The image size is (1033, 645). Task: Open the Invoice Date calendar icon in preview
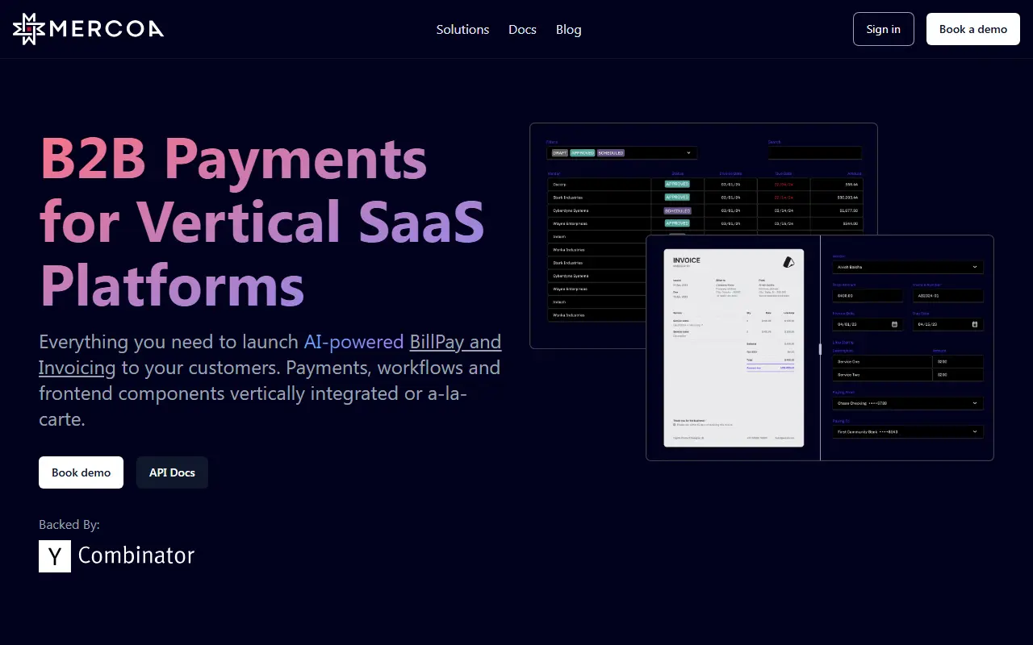point(894,324)
